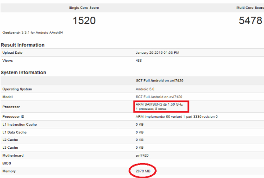
Task: Click the Upload Date label
Action: click(x=13, y=52)
